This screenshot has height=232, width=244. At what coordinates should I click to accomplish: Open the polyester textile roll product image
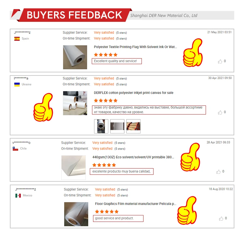click(x=75, y=57)
